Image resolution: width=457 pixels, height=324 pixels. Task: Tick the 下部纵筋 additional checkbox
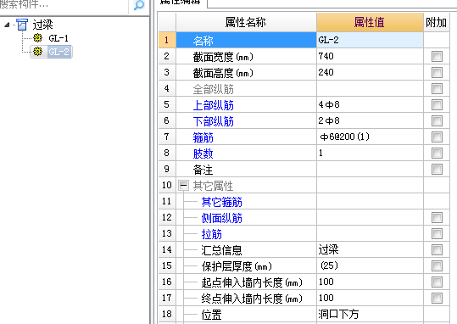pyautogui.click(x=437, y=120)
